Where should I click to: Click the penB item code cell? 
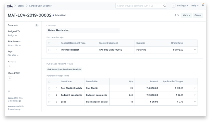(72, 102)
